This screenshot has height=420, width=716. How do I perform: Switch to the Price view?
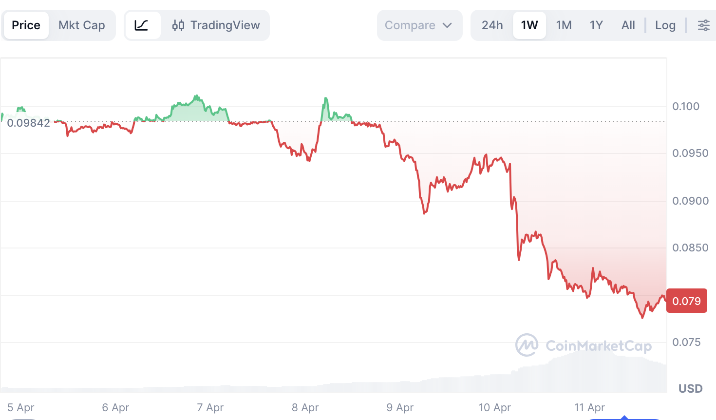pos(26,25)
